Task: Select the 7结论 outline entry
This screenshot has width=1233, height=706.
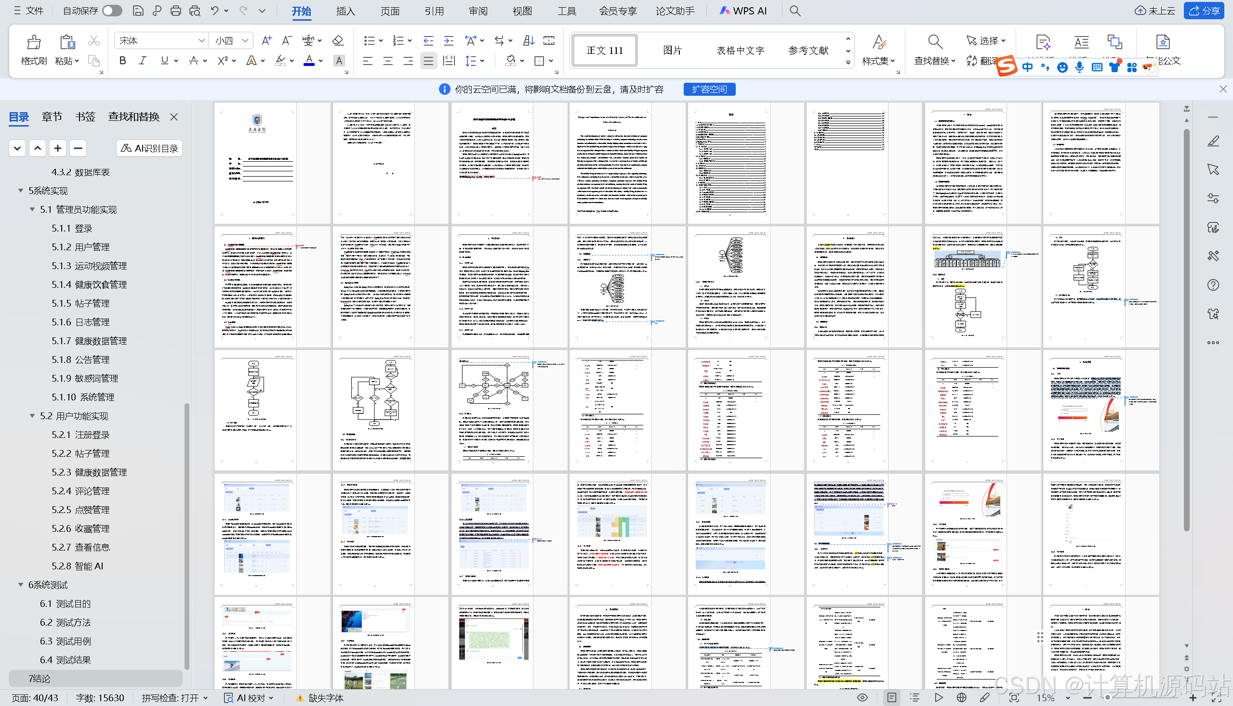Action: [95, 679]
